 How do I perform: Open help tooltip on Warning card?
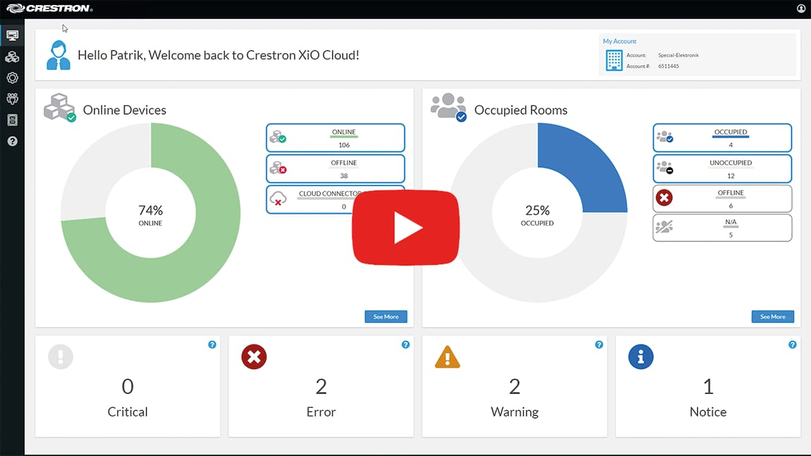(x=599, y=345)
